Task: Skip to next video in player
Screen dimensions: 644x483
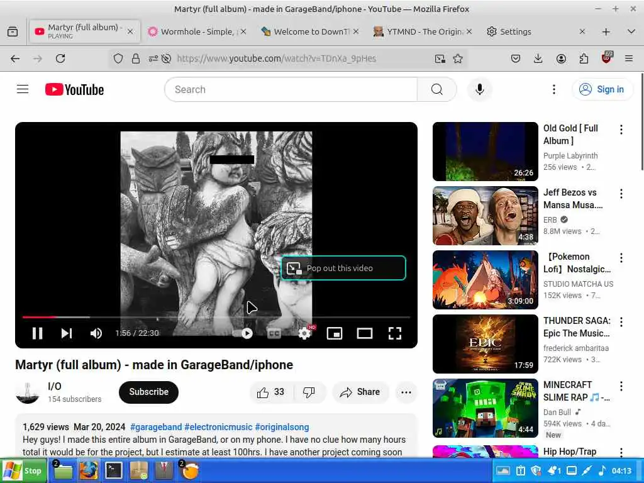Action: pos(67,333)
